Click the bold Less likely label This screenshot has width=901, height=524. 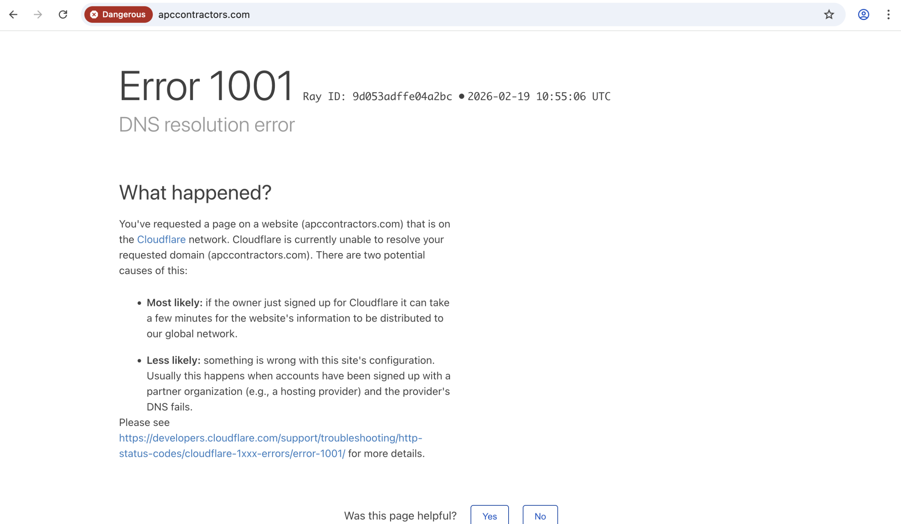coord(174,361)
